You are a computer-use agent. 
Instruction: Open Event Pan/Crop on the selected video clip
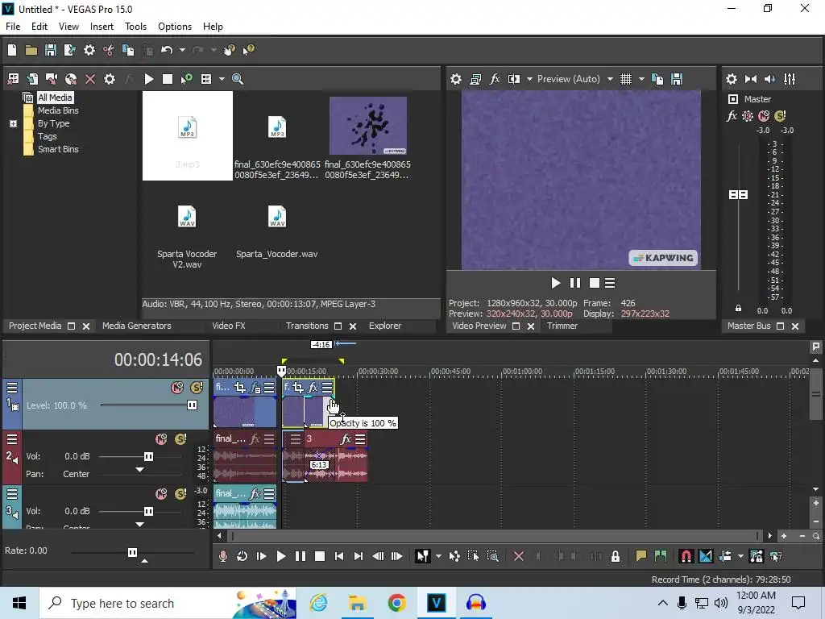[298, 388]
